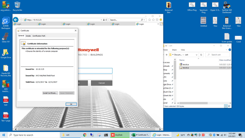Click the Install Certificate button
This screenshot has height=138, width=245.
tap(50, 93)
